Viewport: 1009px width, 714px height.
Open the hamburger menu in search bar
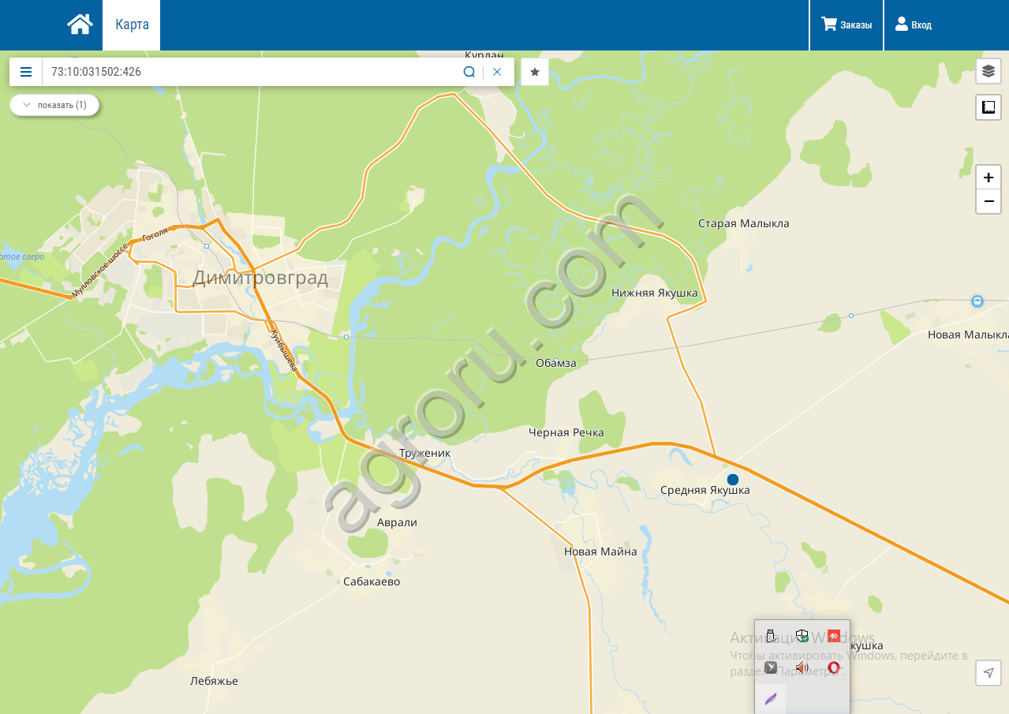[x=26, y=72]
